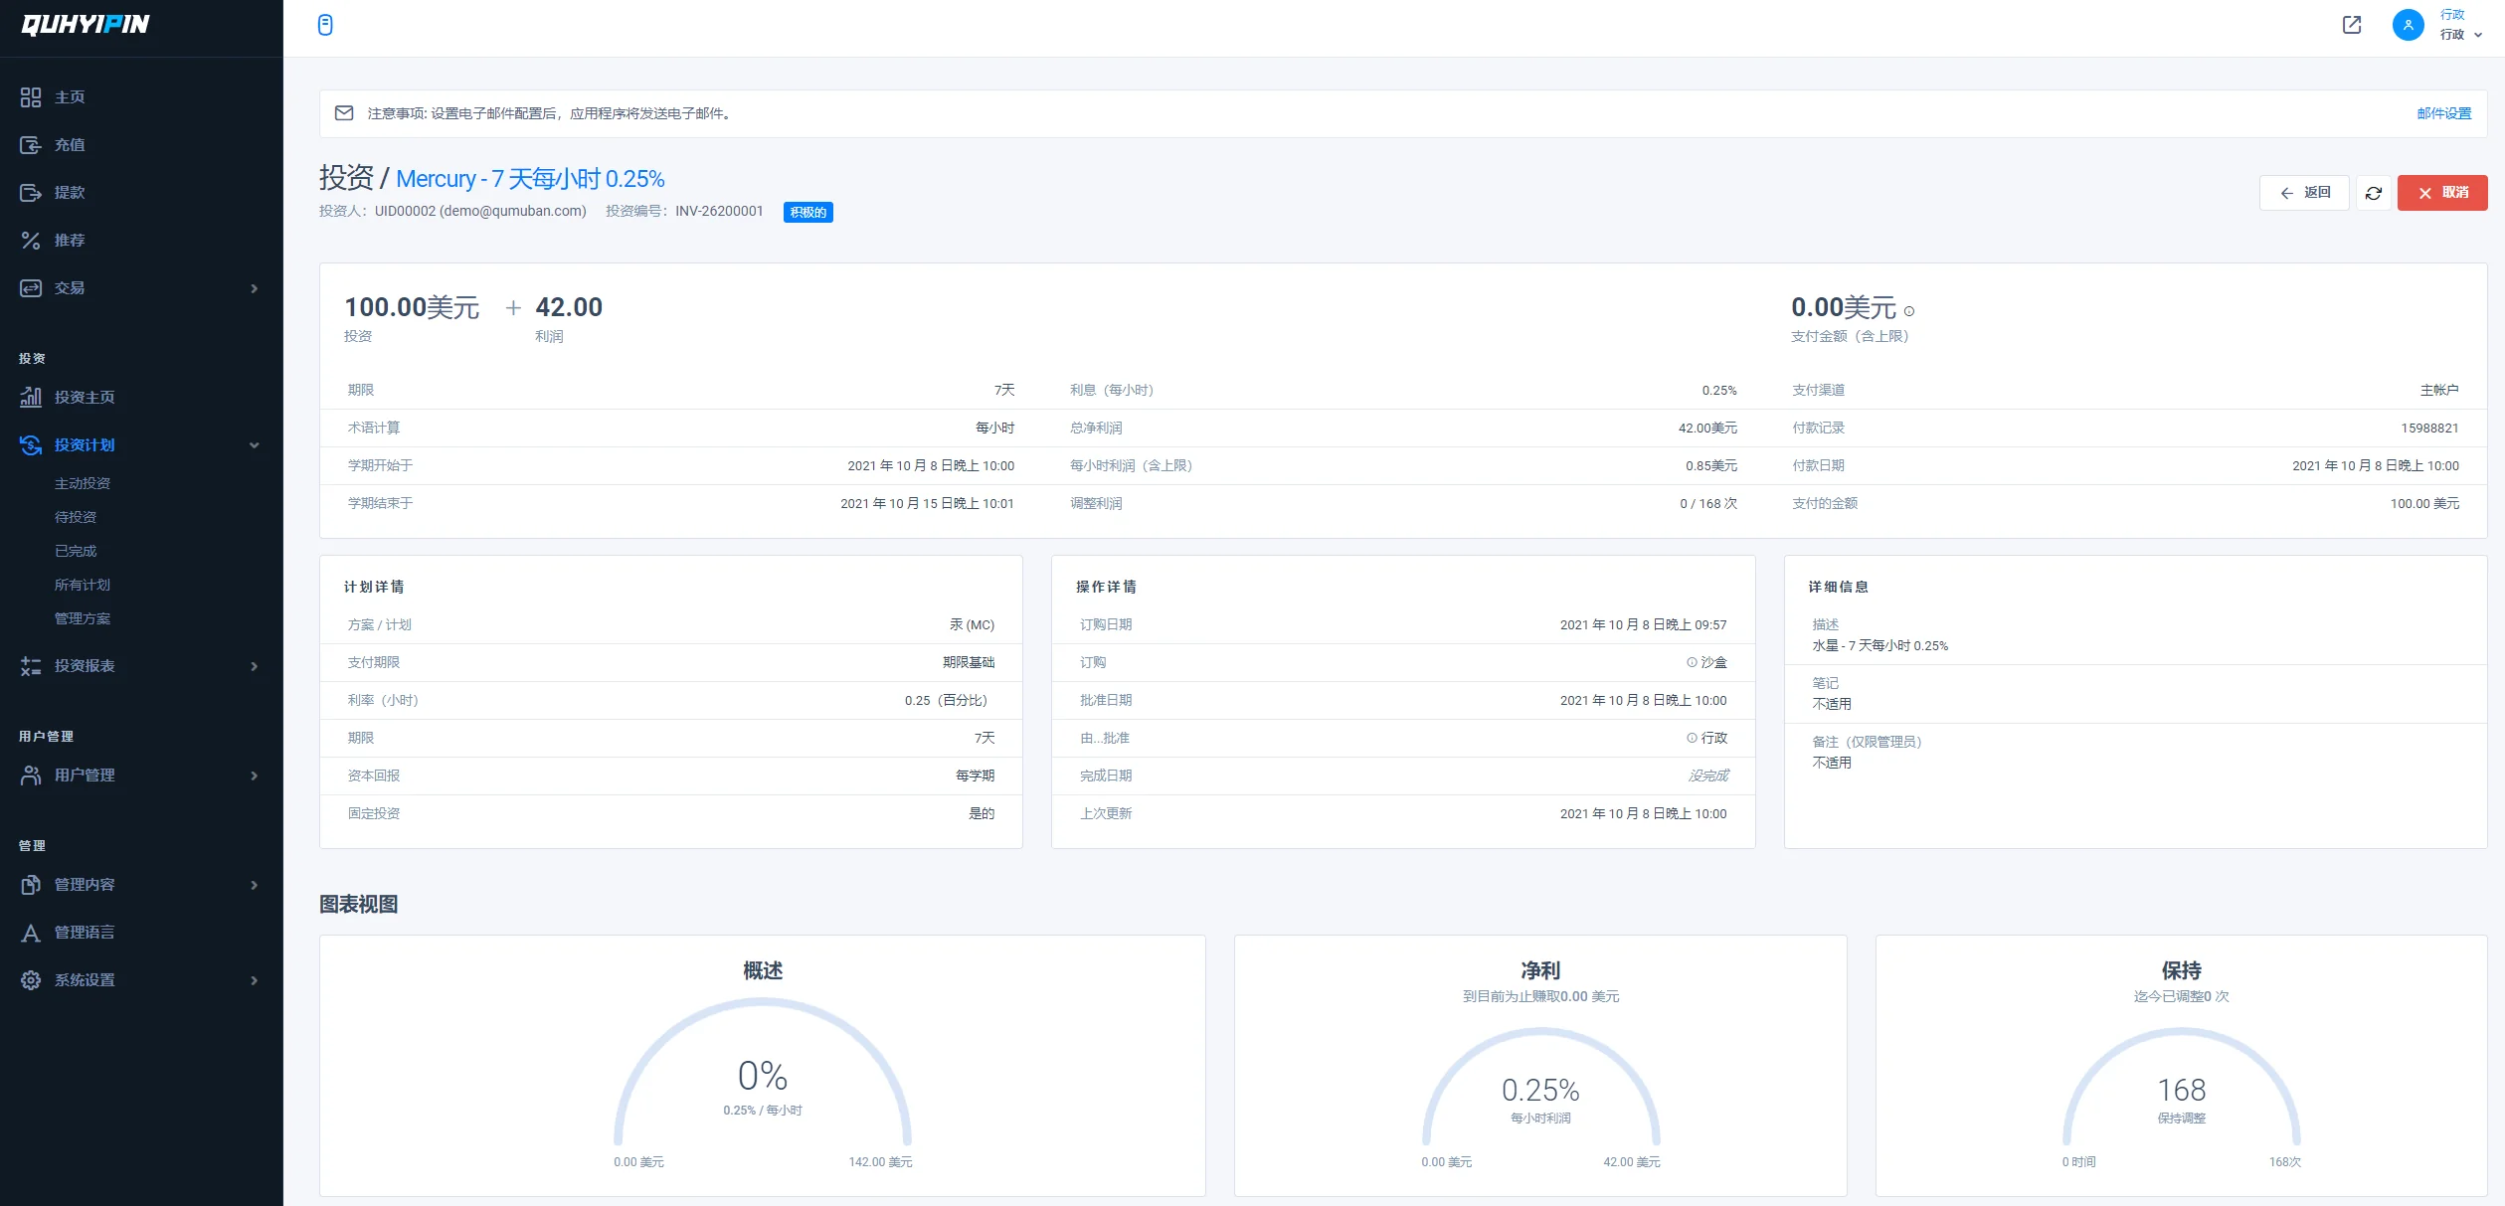2505x1206 pixels.
Task: Click the refresh icon button
Action: click(2373, 193)
